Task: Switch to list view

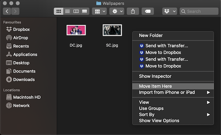Action: pyautogui.click(x=68, y=11)
